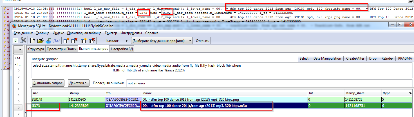The image size is (414, 117).
Task: Click the PRAGMA button
Action: [405, 58]
